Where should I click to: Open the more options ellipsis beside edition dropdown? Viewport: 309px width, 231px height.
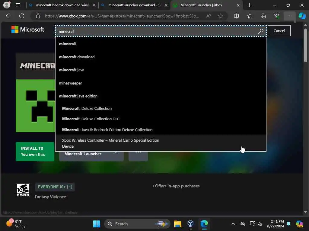138,156
